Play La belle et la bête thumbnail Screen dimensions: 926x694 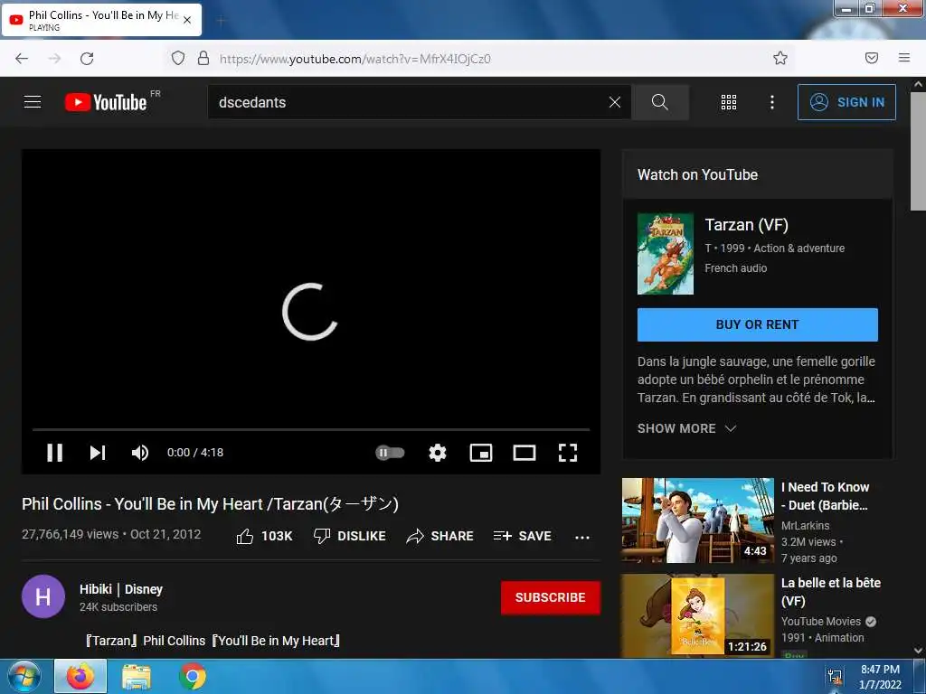[697, 614]
